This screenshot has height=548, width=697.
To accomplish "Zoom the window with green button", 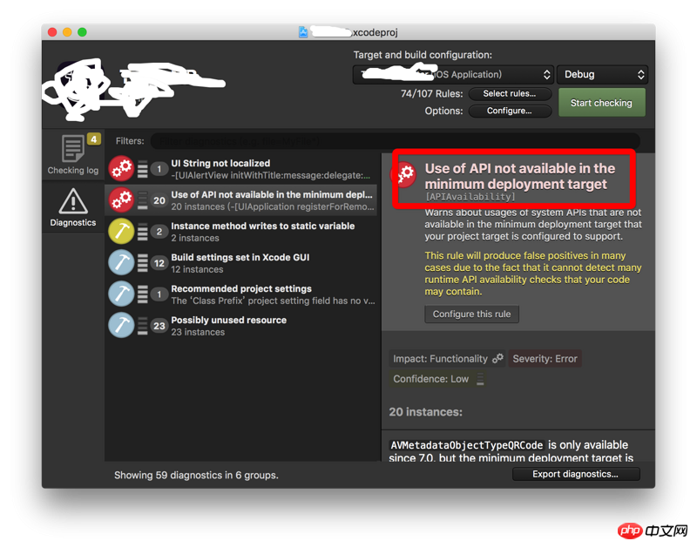I will [x=82, y=32].
